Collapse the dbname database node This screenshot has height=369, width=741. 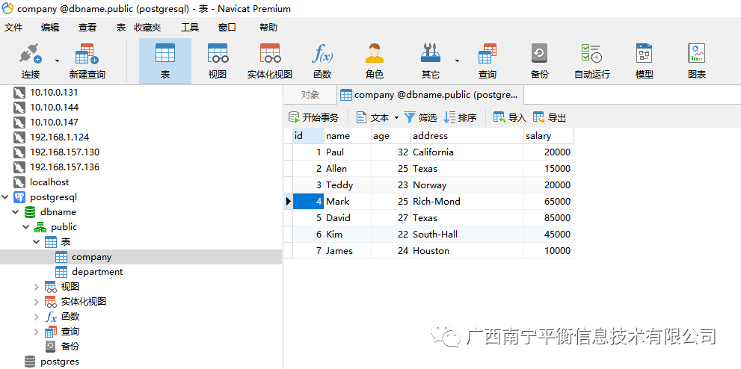[x=16, y=212]
